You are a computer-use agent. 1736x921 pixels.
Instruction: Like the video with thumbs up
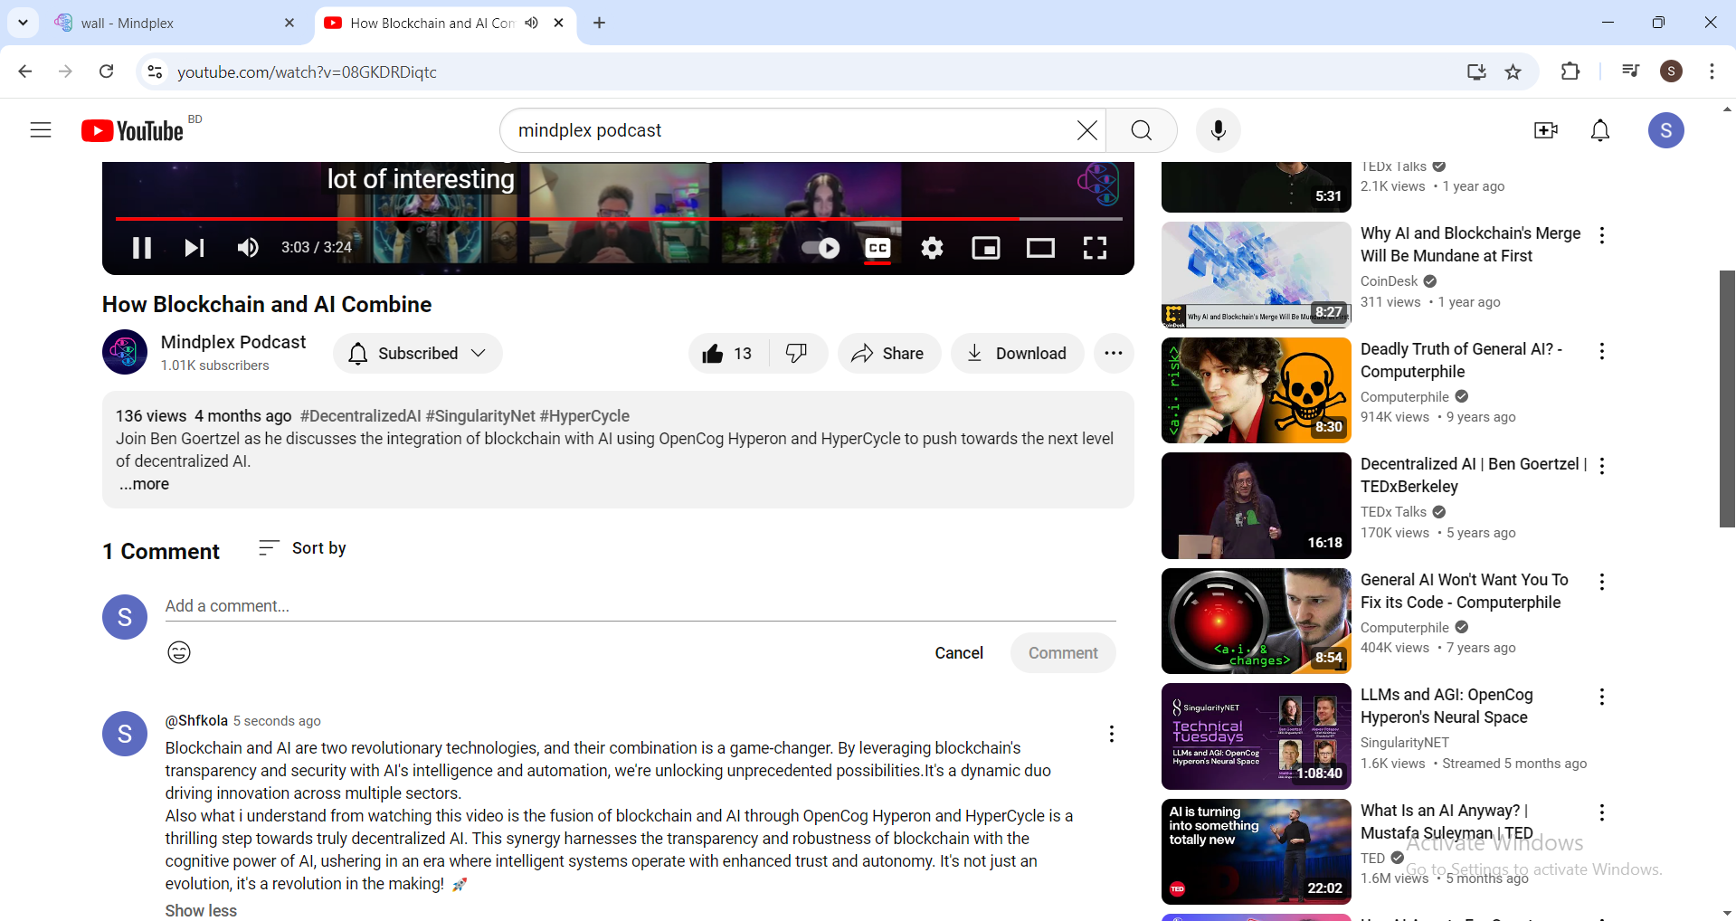pos(728,354)
